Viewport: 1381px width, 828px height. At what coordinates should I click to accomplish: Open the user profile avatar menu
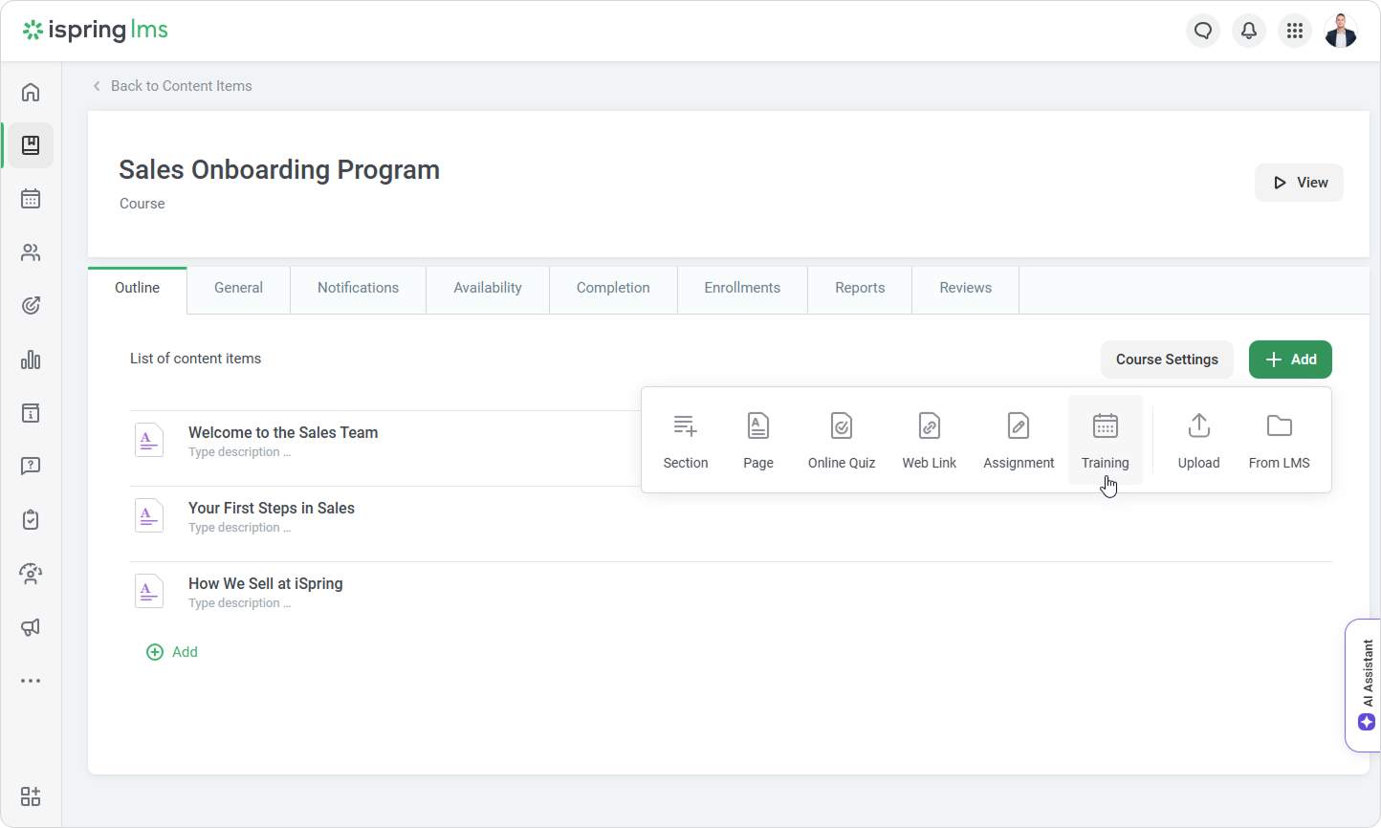pyautogui.click(x=1340, y=31)
